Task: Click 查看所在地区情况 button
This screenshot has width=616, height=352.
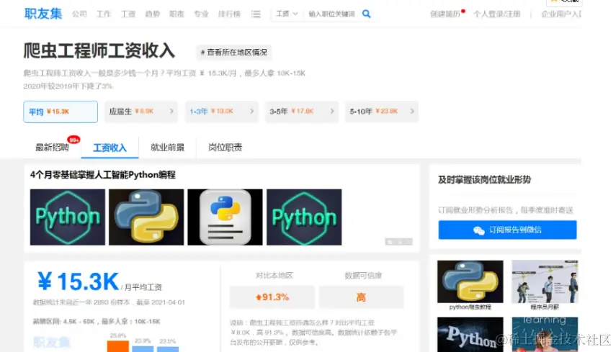Action: 233,53
